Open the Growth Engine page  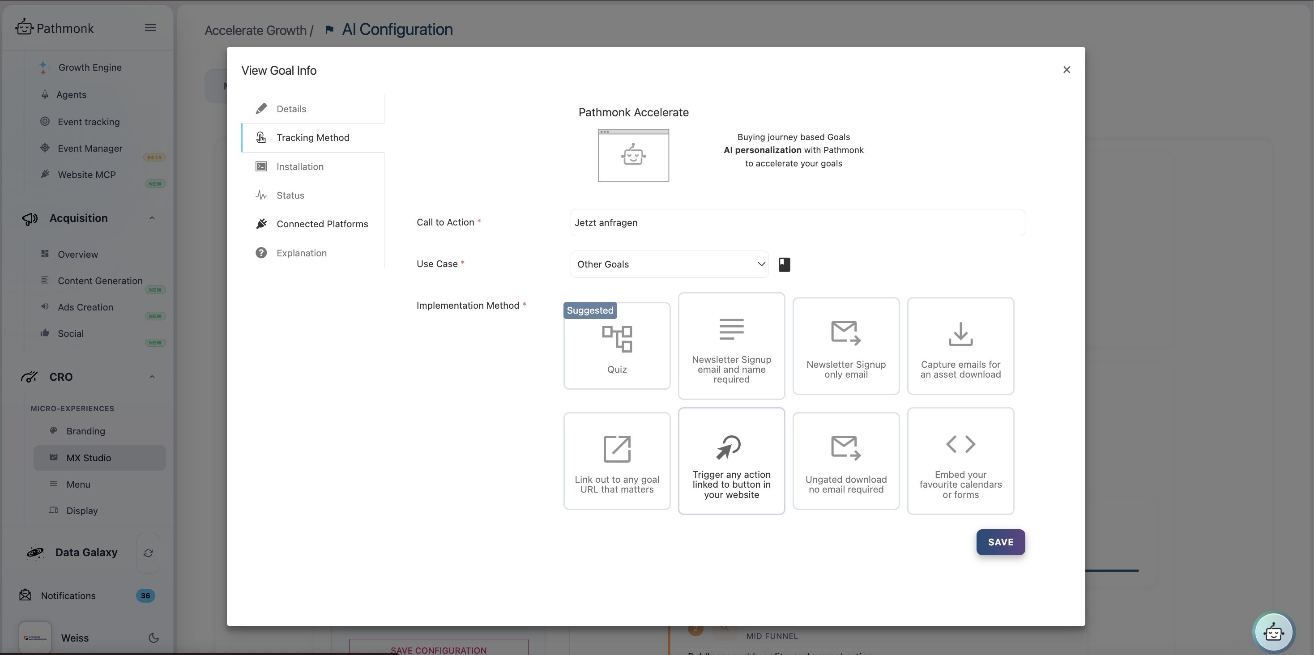coord(90,68)
